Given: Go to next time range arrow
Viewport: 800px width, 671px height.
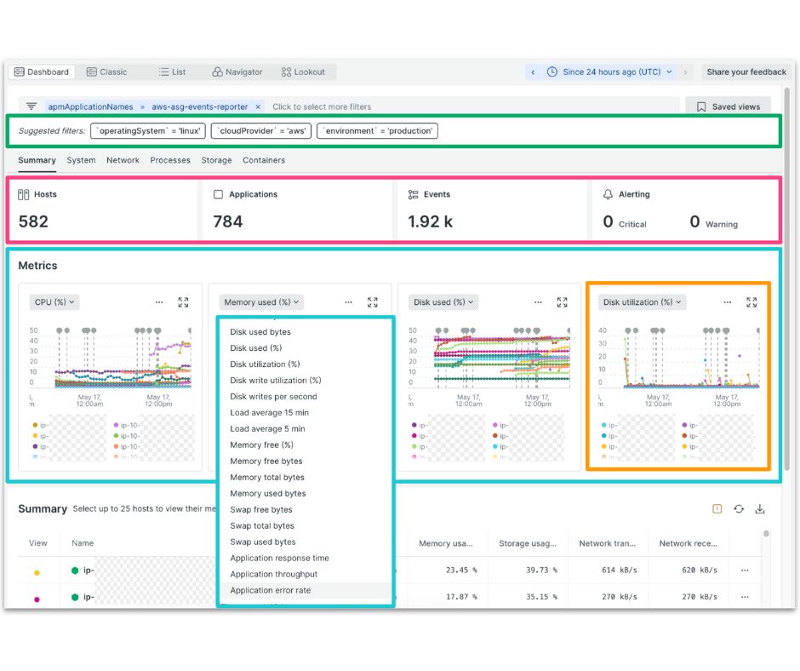Looking at the screenshot, I should [685, 72].
